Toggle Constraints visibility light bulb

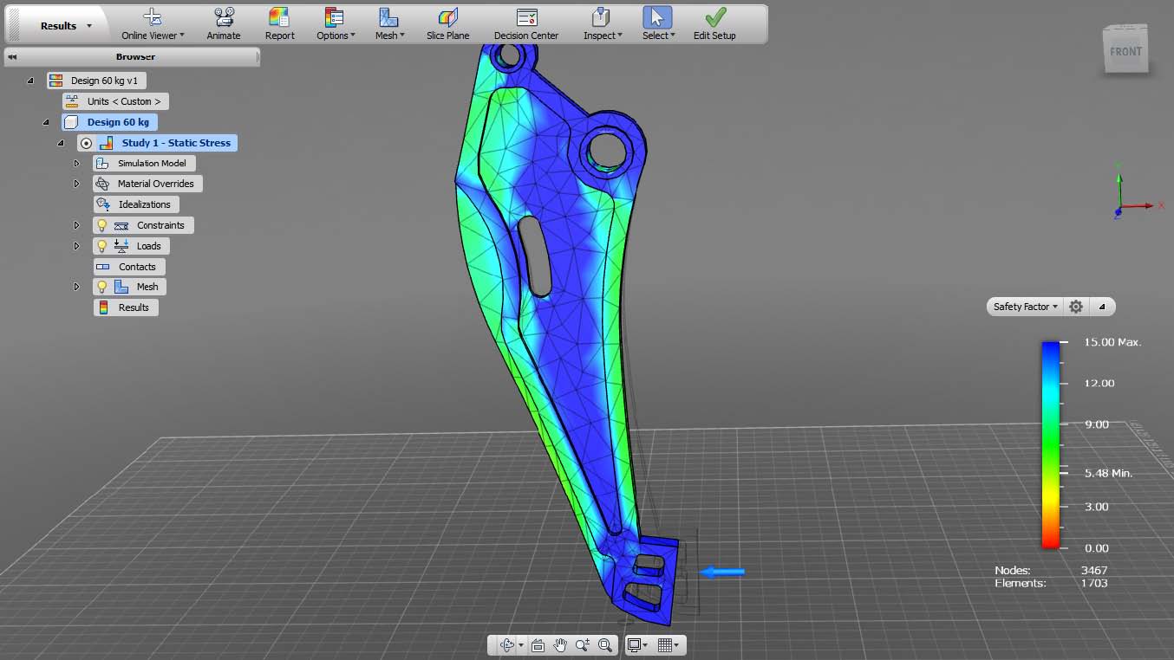point(101,225)
